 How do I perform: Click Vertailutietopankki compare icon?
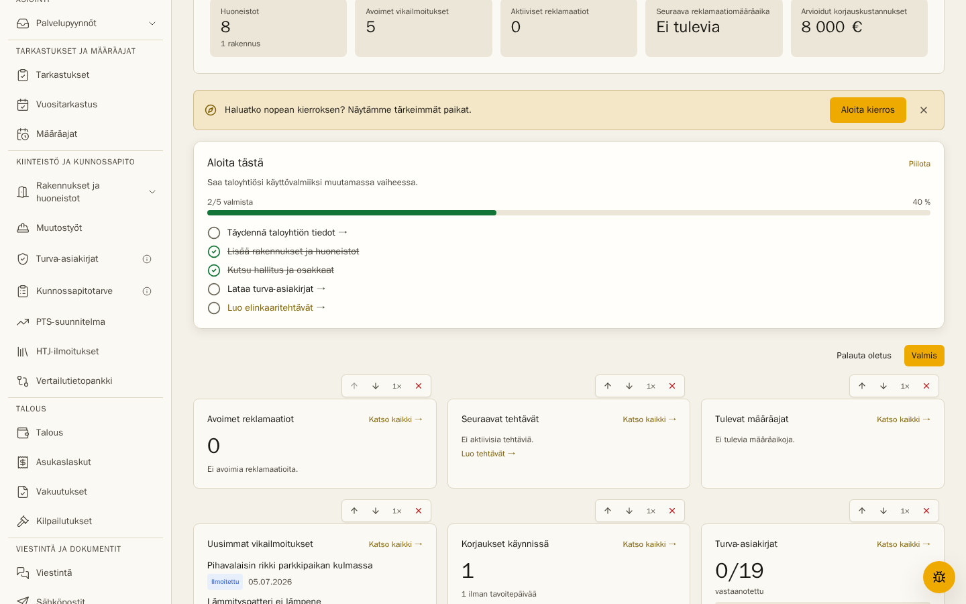coord(23,381)
